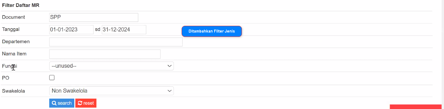The image size is (444, 109).
Task: Expand the Fungsi dropdown showing --unused--
Action: point(111,66)
